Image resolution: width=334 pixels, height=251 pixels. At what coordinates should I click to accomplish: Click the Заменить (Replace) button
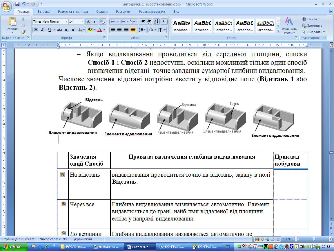click(x=312, y=26)
